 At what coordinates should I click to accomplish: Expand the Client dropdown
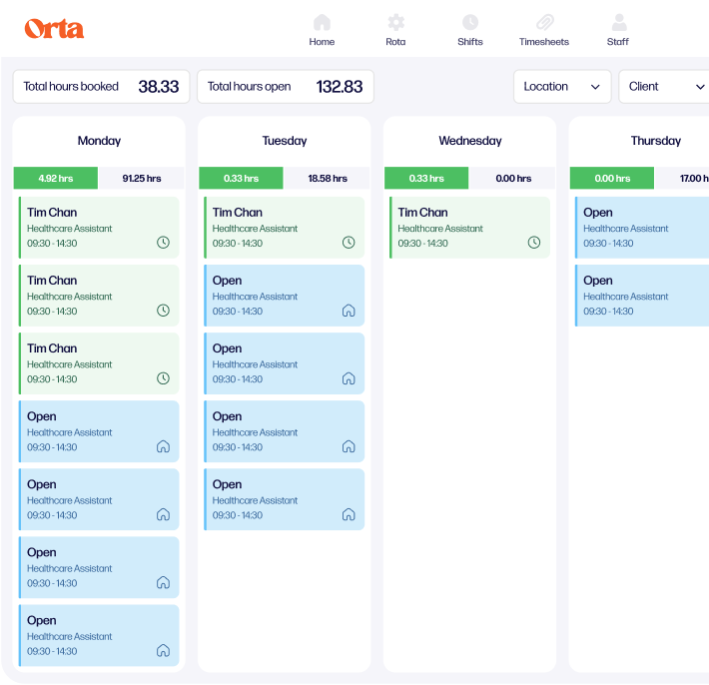pos(666,87)
